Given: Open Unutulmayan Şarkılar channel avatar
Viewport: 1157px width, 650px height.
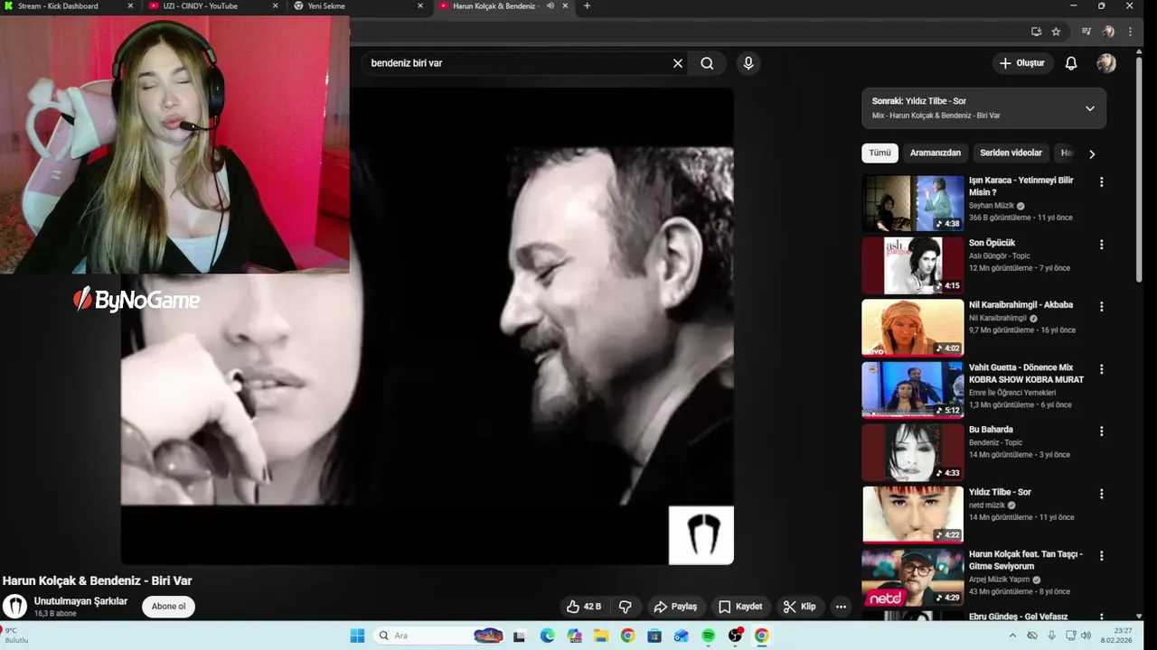Looking at the screenshot, I should tap(14, 606).
